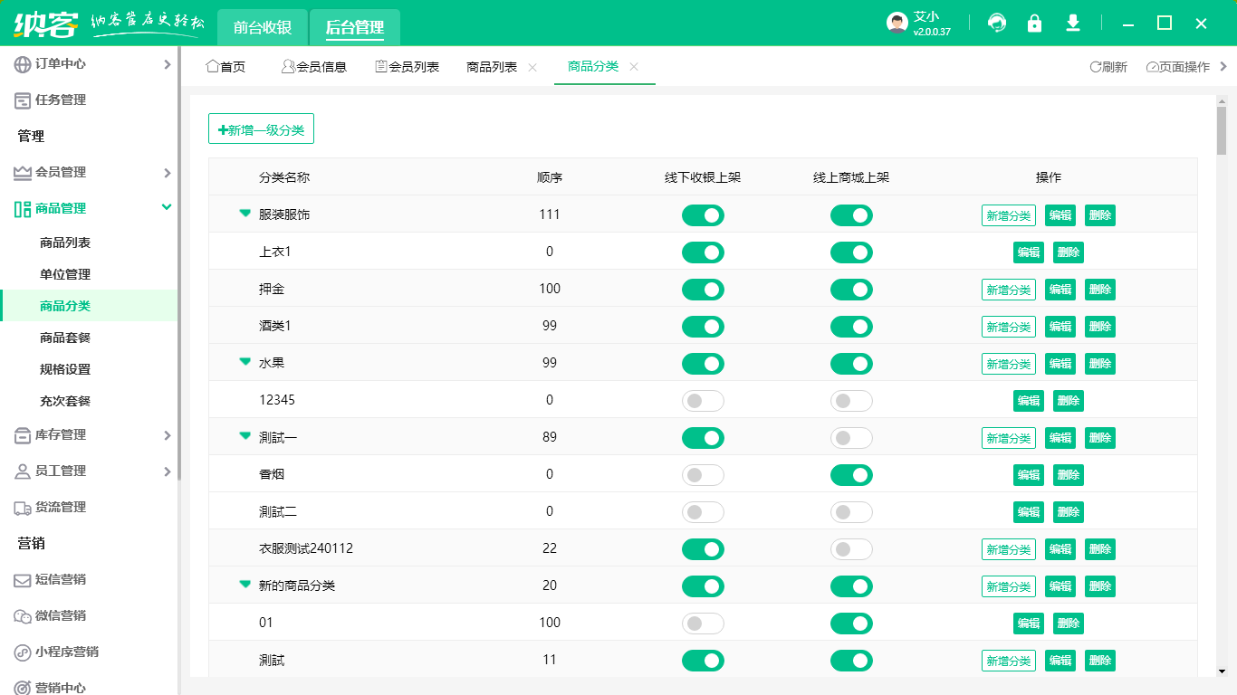1237x695 pixels.
Task: Click the customer service headset icon
Action: pyautogui.click(x=997, y=24)
